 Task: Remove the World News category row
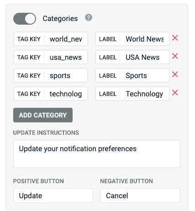[175, 38]
